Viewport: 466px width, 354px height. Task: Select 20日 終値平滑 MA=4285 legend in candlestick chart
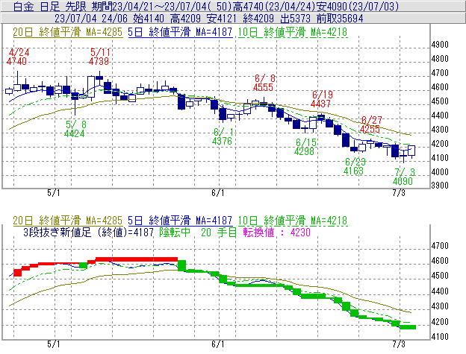click(67, 32)
